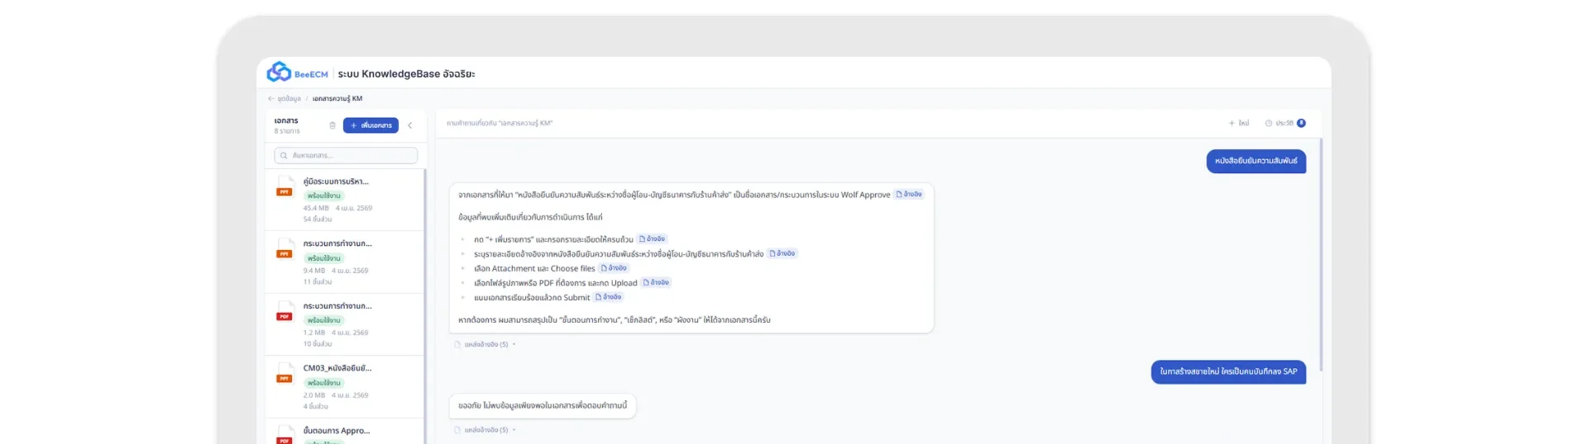Click the trash icon in documents panel
This screenshot has height=444, width=1588.
332,125
